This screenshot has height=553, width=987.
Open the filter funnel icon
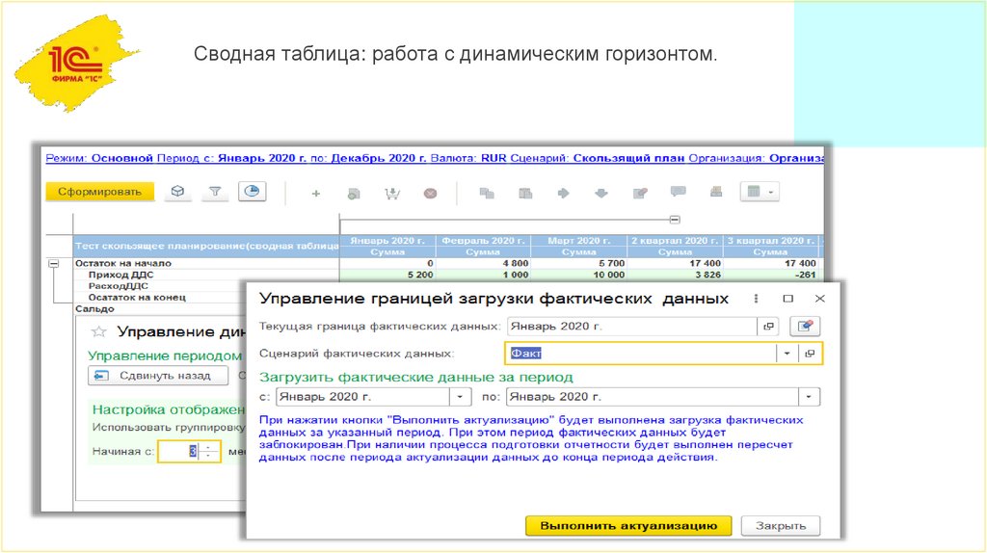click(215, 192)
